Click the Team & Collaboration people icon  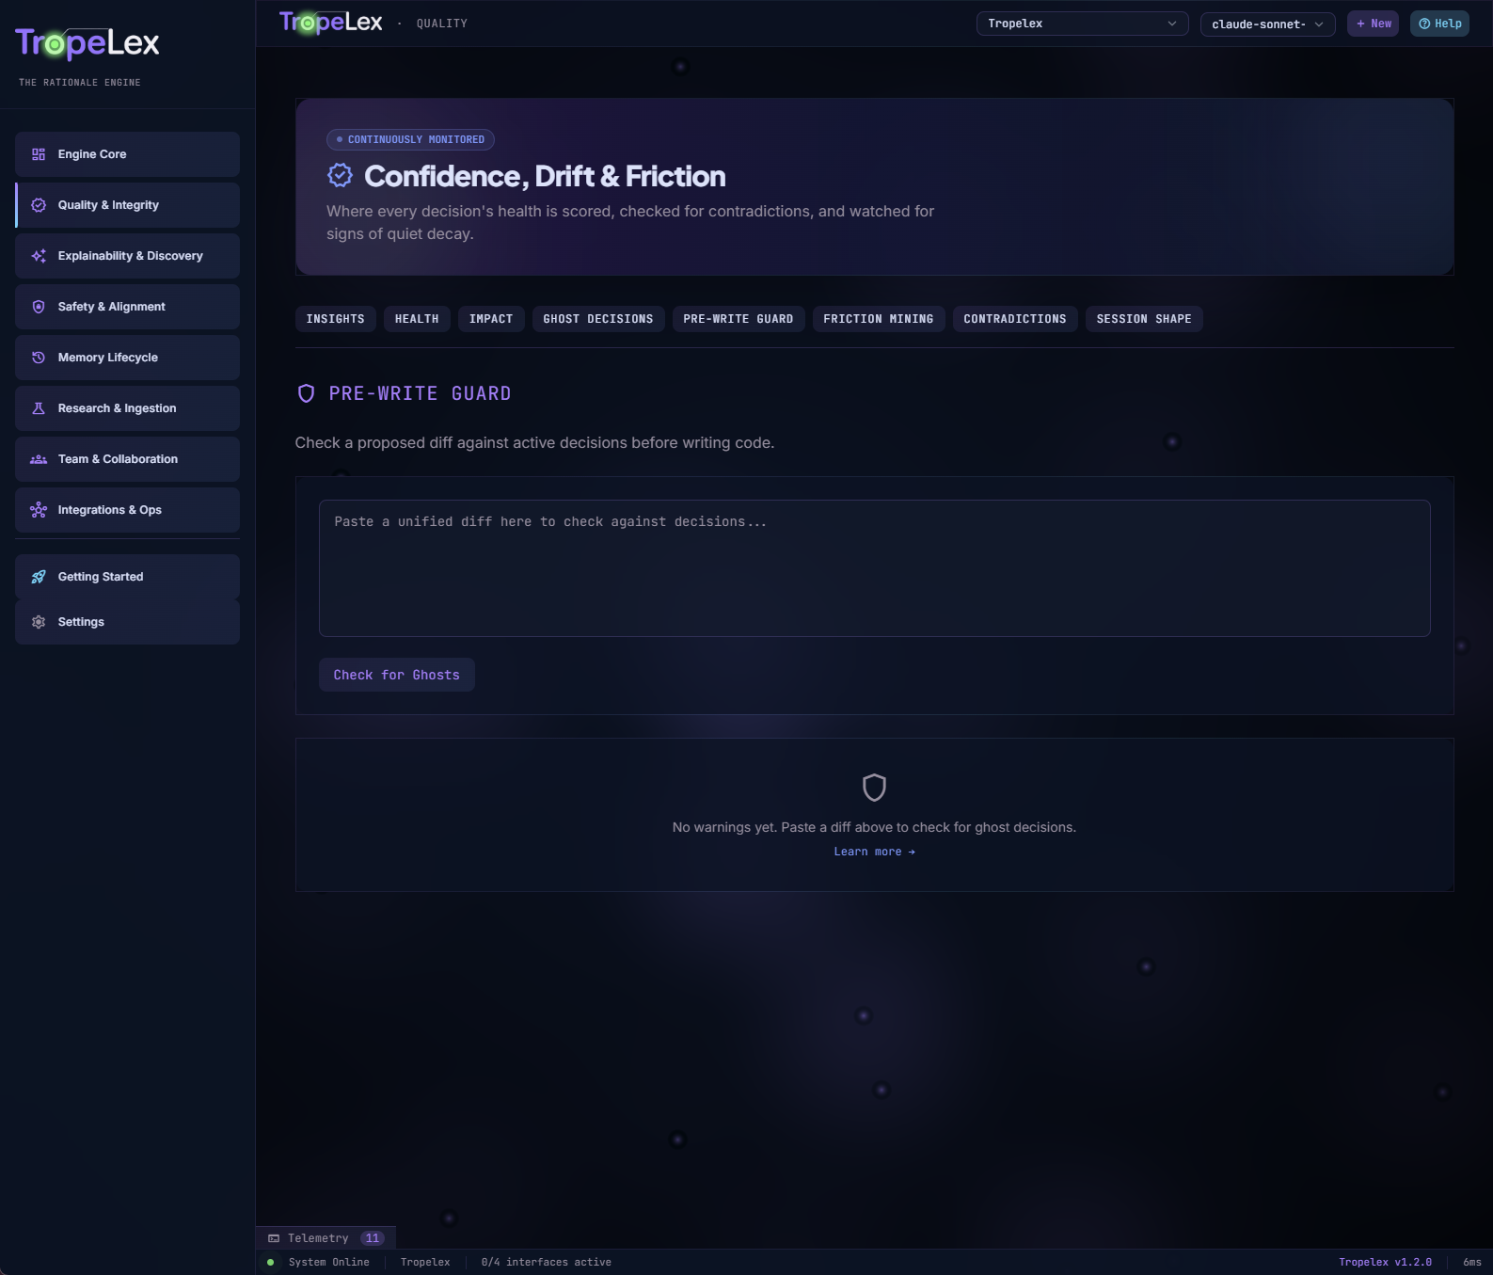pos(39,459)
